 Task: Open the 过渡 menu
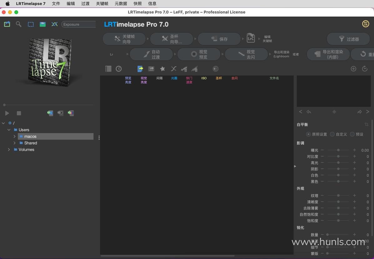tap(85, 3)
